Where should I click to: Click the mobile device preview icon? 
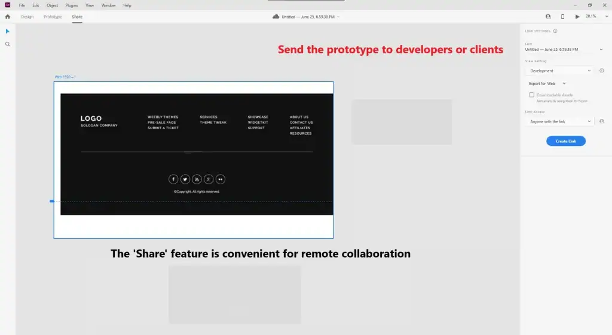coord(562,17)
